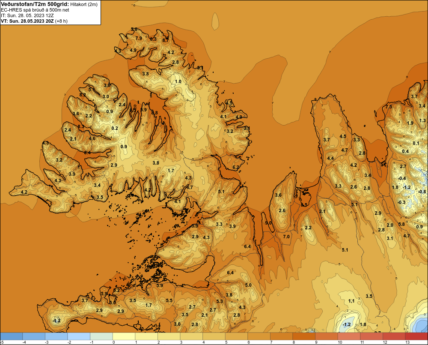Click the legend scale label '13'

[x=407, y=342]
